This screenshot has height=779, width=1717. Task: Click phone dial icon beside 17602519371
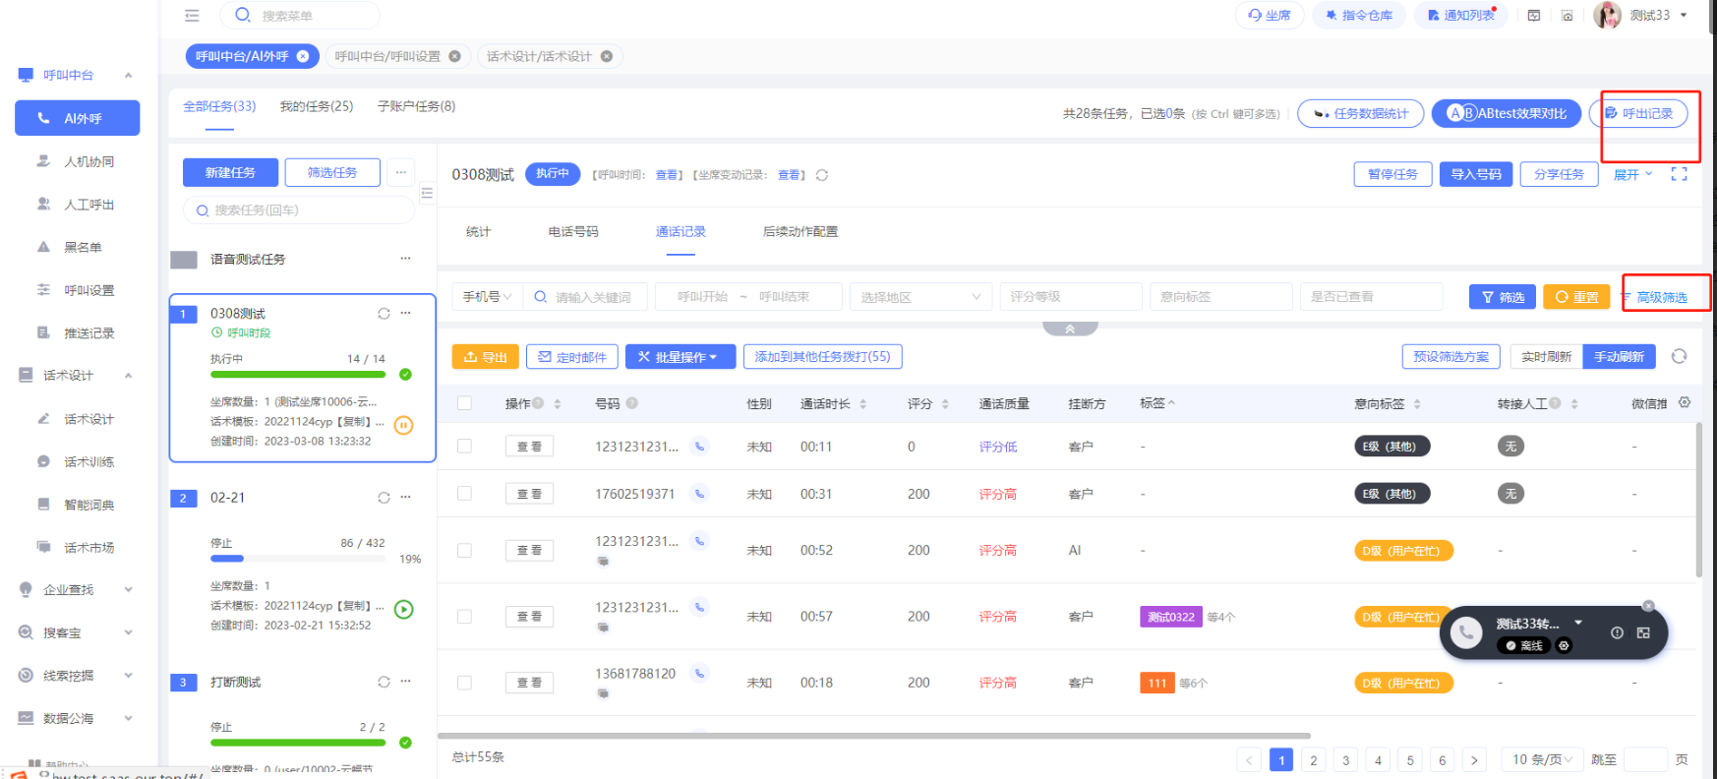[699, 494]
